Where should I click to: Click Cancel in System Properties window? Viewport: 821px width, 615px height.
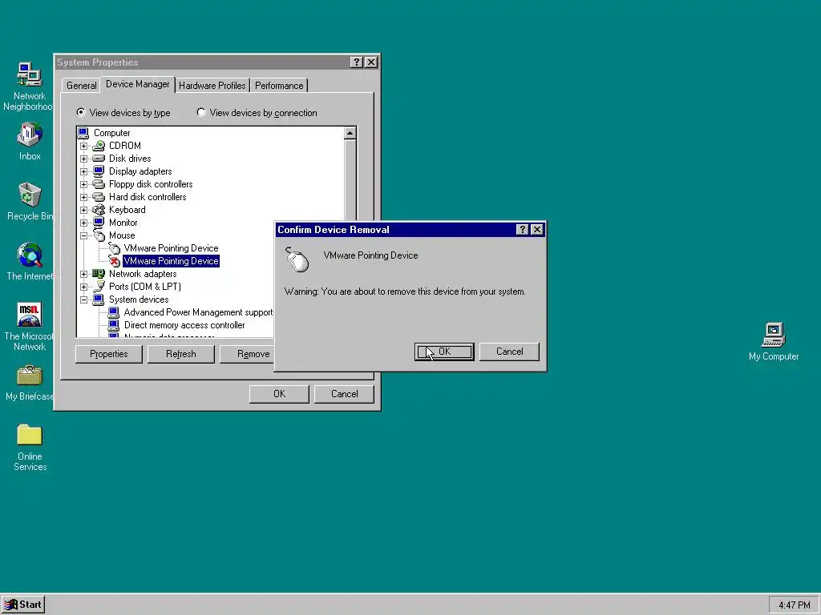pyautogui.click(x=344, y=394)
